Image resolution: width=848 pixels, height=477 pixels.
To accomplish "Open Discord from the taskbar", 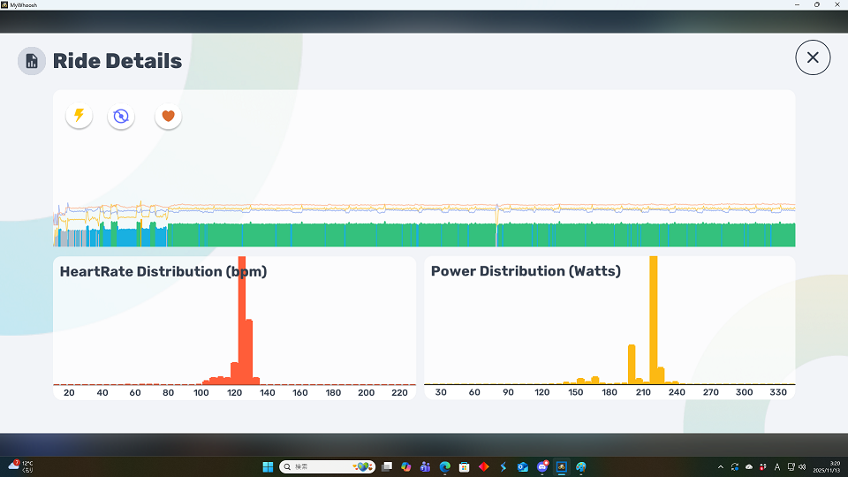I will pos(542,466).
